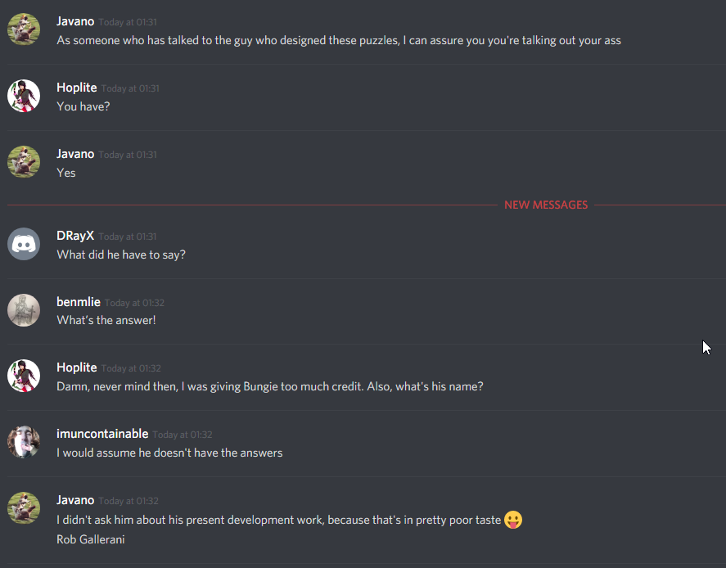Open benmlie's profile avatar
This screenshot has width=726, height=568.
click(24, 310)
